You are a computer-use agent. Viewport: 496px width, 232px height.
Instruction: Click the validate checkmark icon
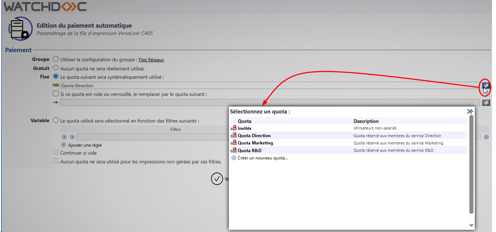click(x=217, y=179)
